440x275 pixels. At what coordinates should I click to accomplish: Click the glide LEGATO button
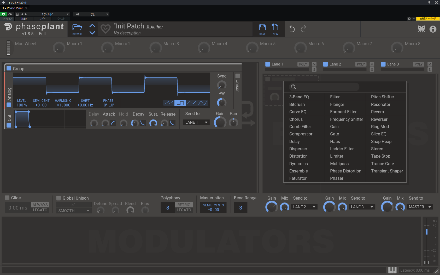40,210
